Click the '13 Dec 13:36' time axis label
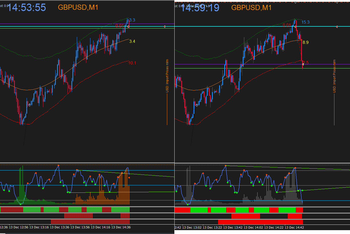The height and width of the screenshot is (234, 350). [x=59, y=227]
